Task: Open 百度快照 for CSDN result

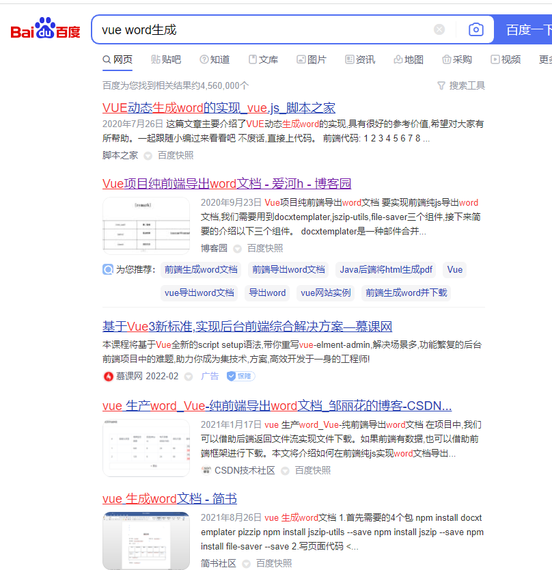Action: [x=313, y=470]
